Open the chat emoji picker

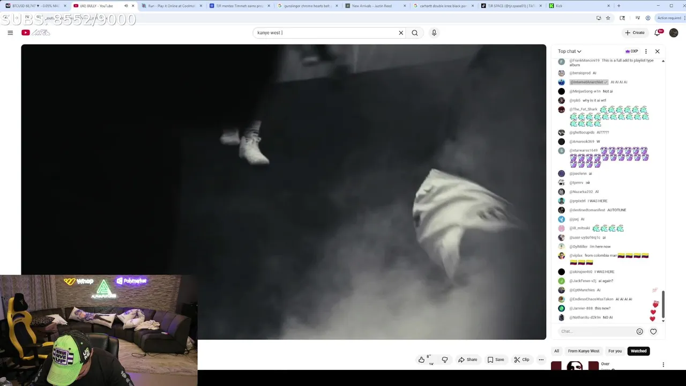(639, 331)
